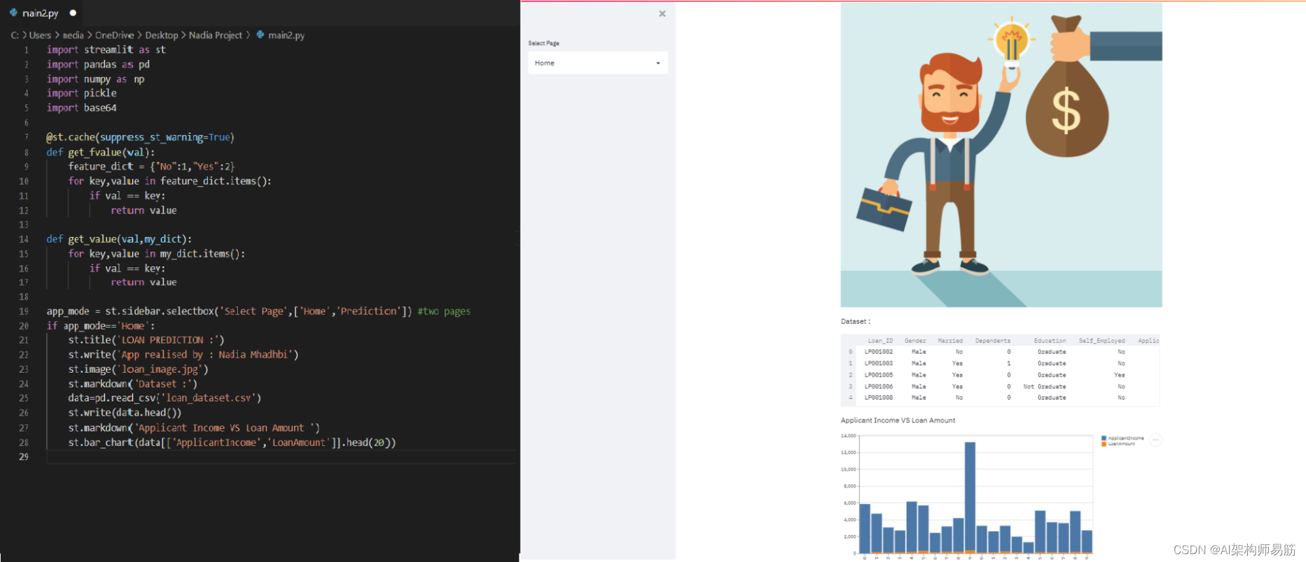Click the code line 'import base64'

pyautogui.click(x=82, y=108)
